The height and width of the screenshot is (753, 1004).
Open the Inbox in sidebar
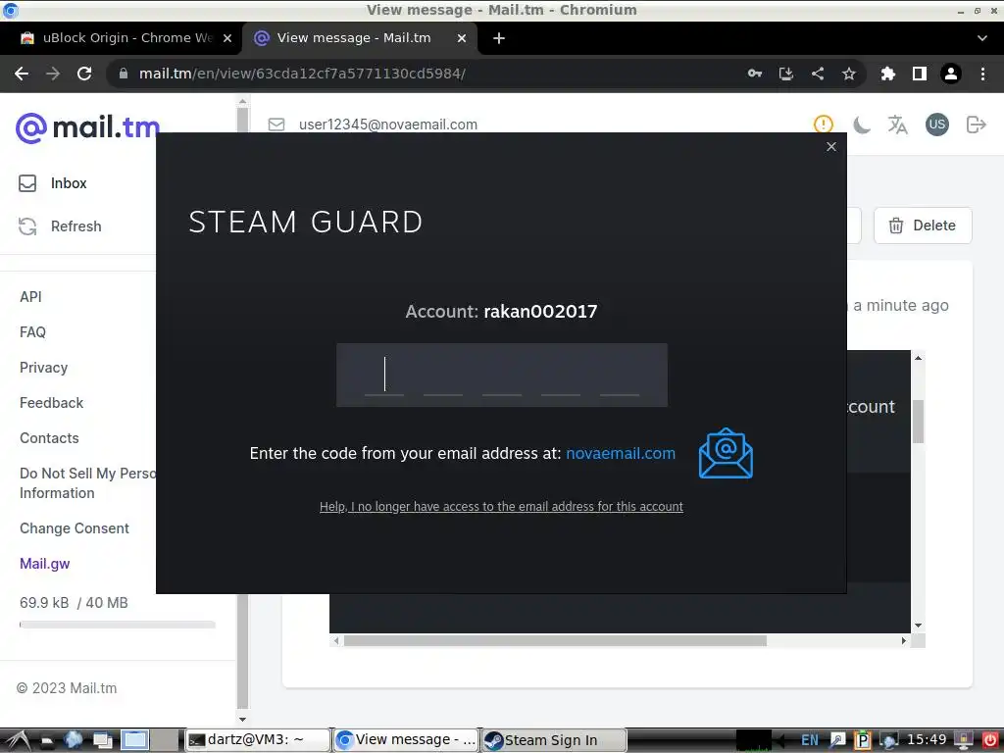[x=69, y=183]
